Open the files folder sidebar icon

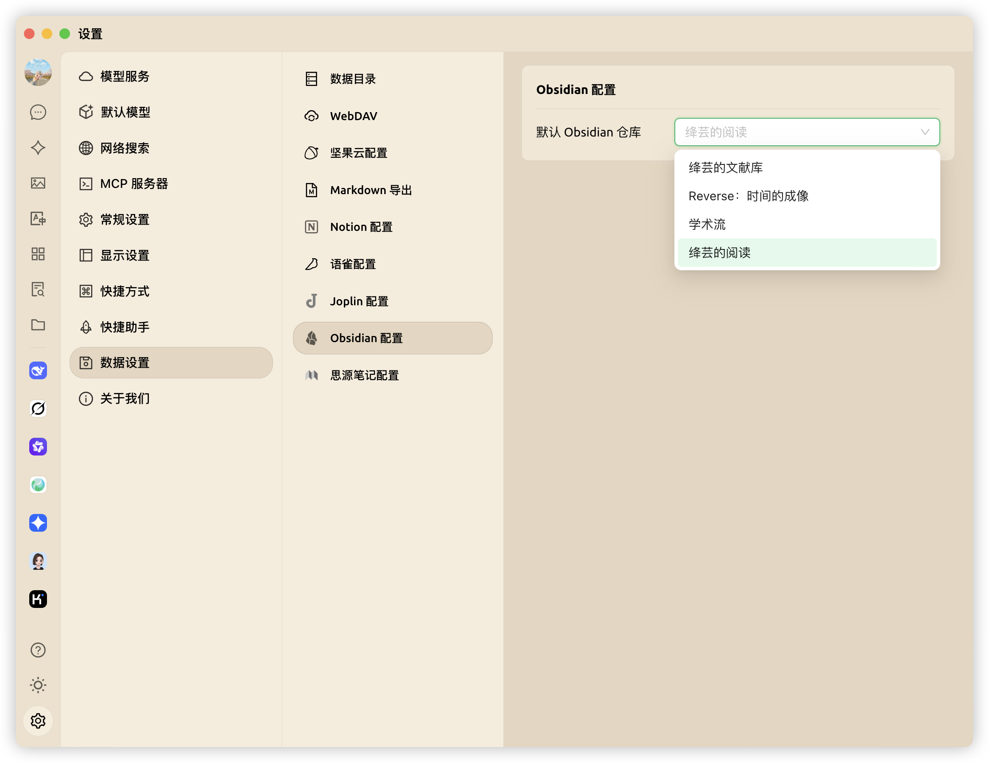tap(38, 325)
